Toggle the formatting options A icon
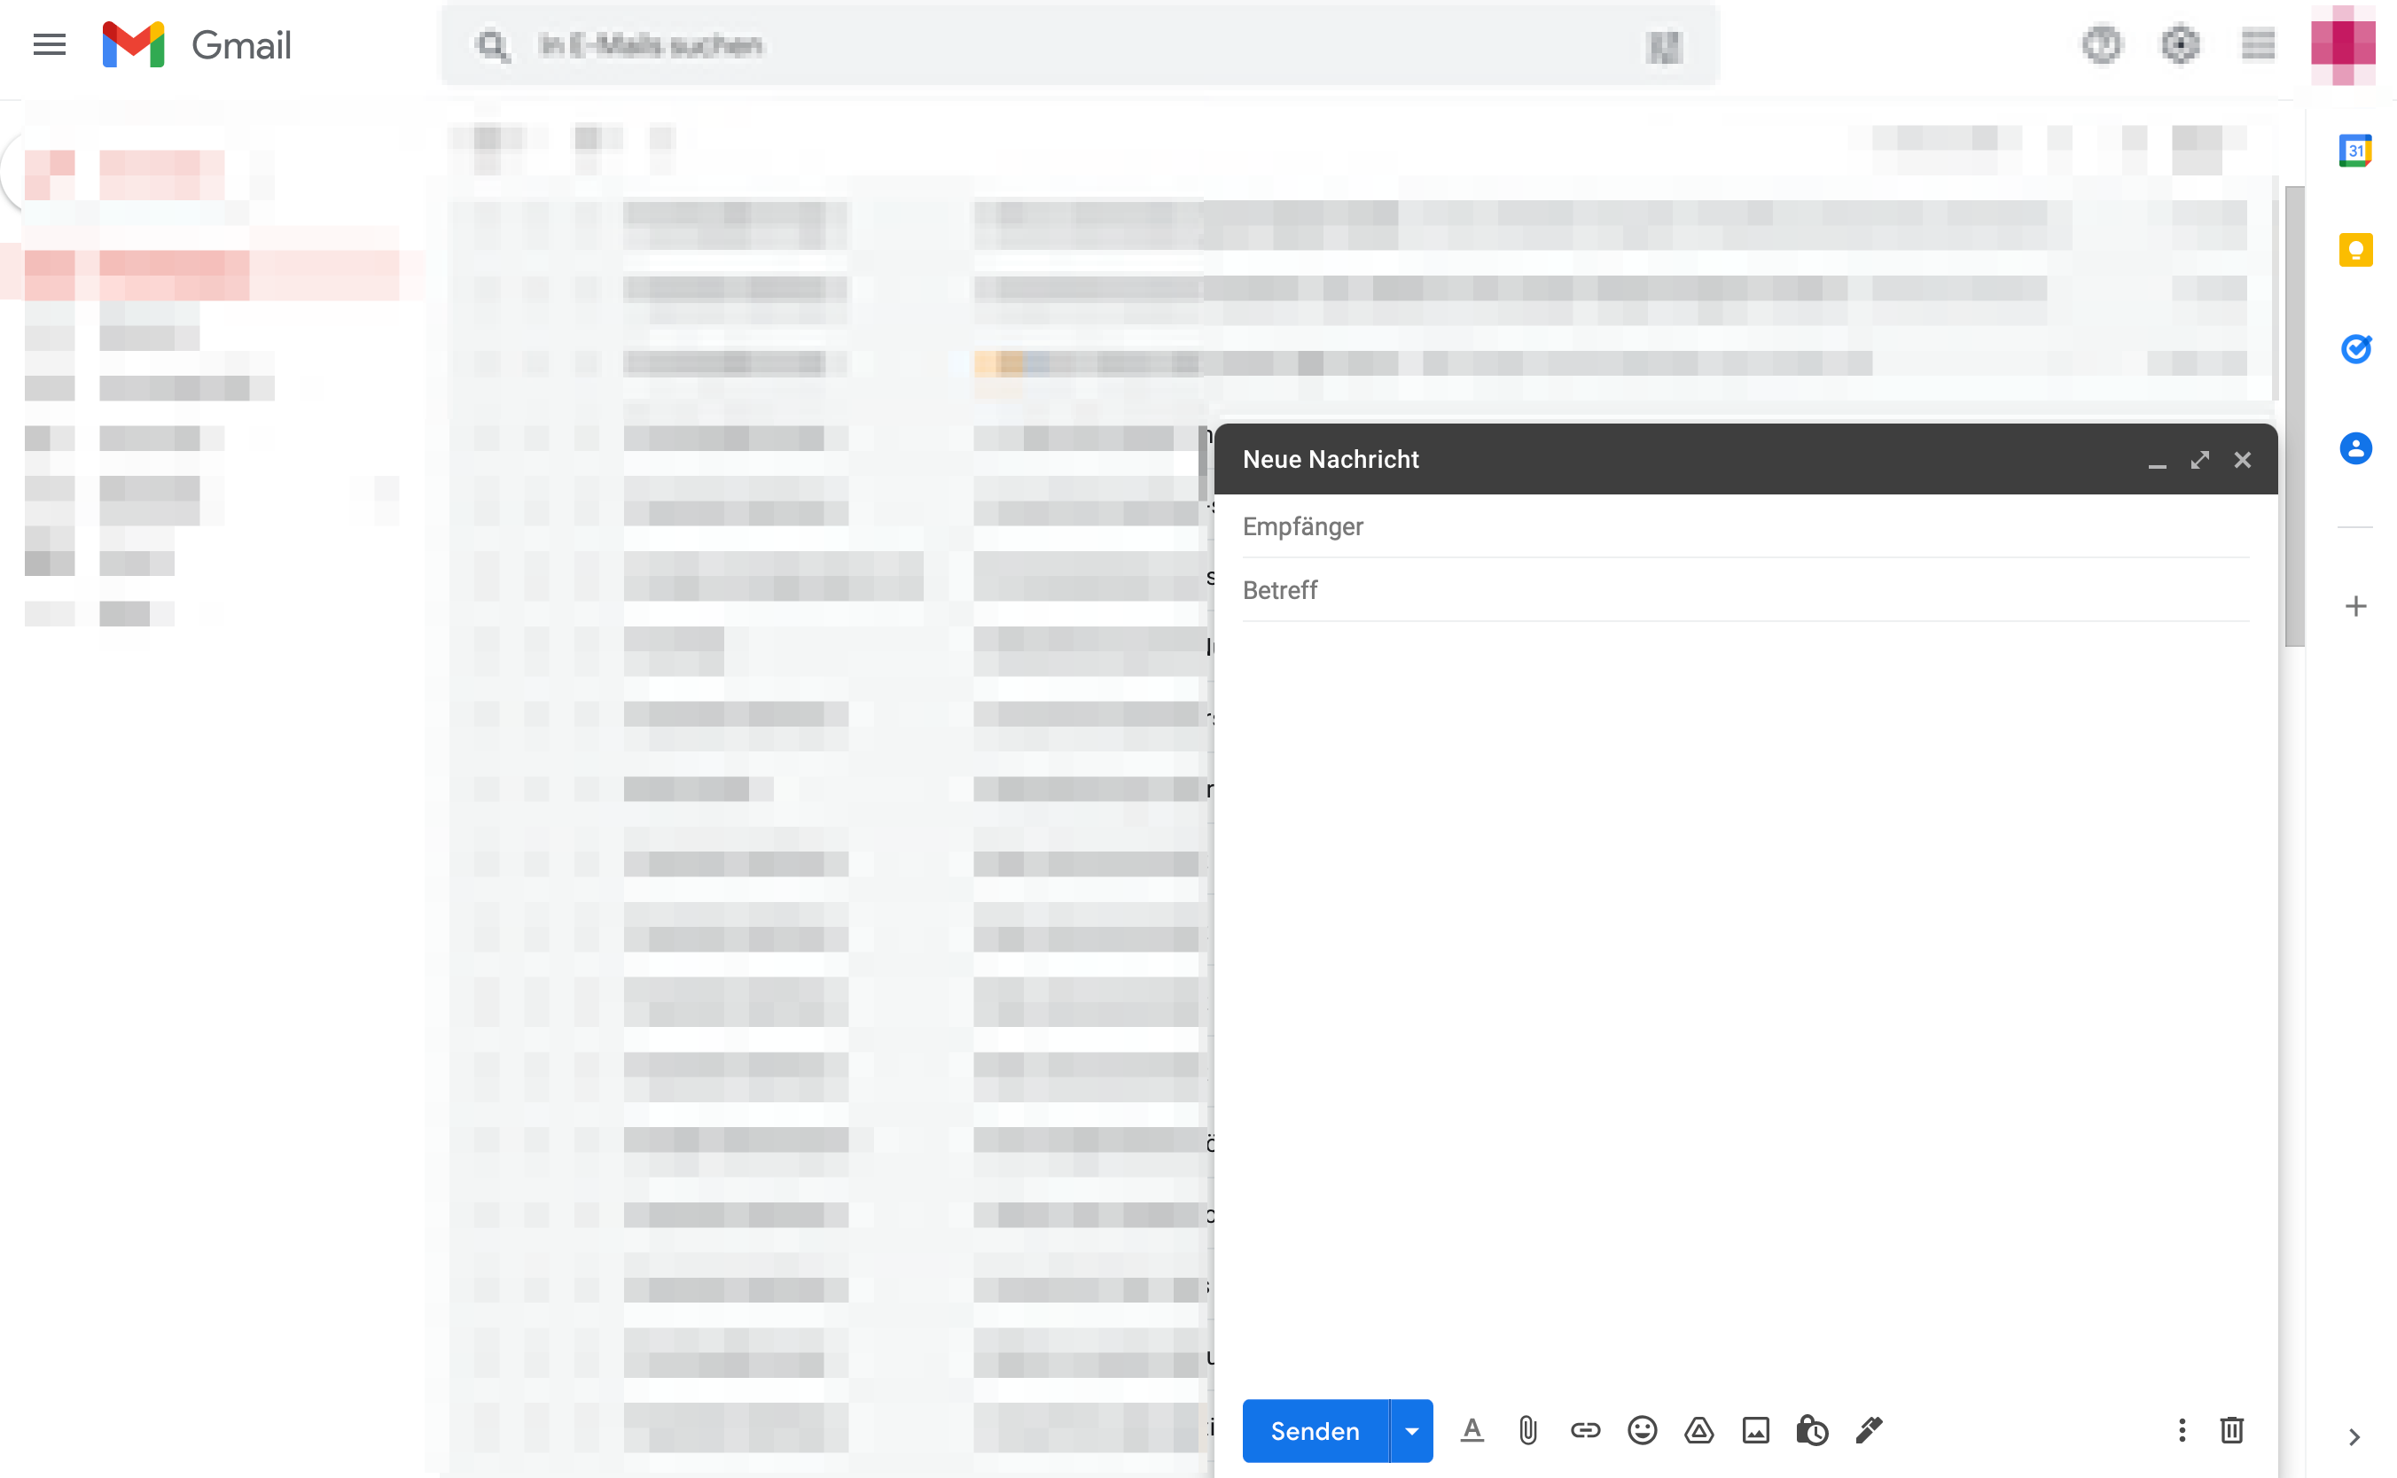The width and height of the screenshot is (2397, 1478). coord(1472,1431)
